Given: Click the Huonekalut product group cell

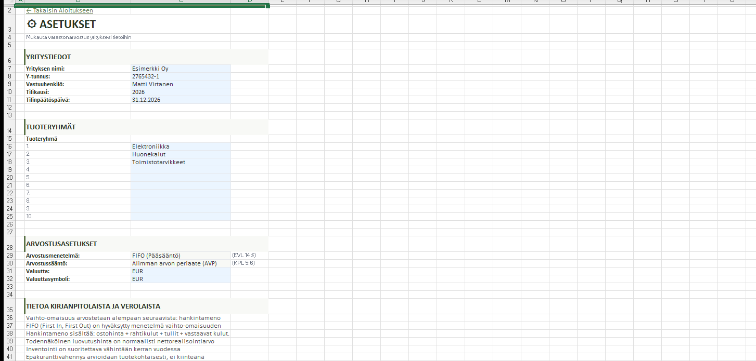Looking at the screenshot, I should [180, 154].
